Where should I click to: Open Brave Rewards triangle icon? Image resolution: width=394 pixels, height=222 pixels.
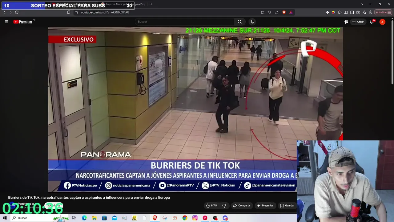(291, 12)
